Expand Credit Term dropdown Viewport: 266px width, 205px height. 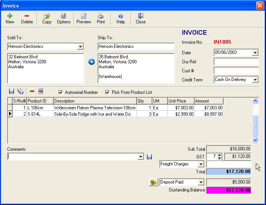pyautogui.click(x=255, y=80)
